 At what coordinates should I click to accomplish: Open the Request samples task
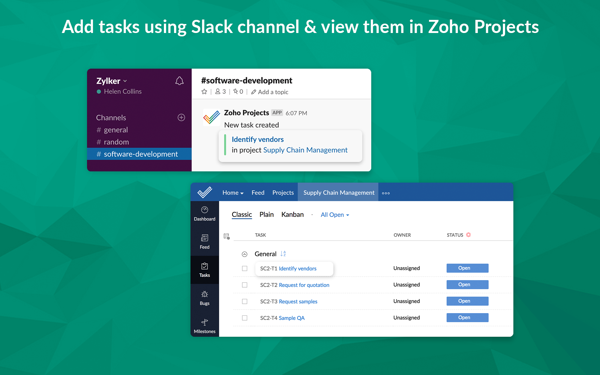click(298, 301)
